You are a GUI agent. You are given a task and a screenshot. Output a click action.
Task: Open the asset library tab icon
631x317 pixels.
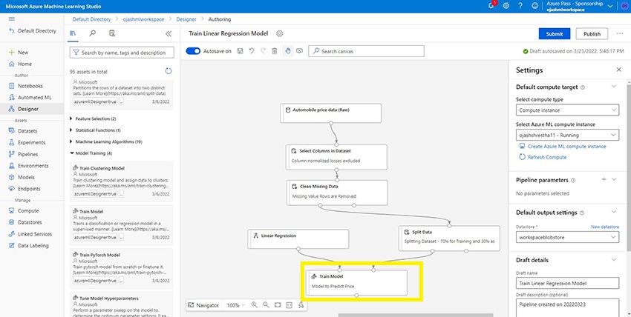73,34
